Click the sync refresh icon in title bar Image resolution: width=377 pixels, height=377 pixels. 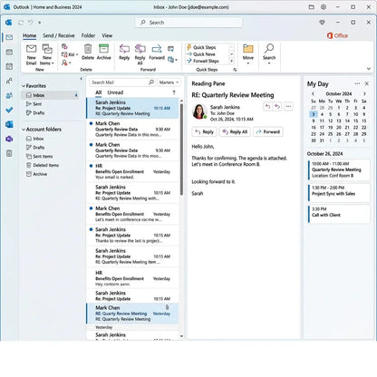pos(21,23)
